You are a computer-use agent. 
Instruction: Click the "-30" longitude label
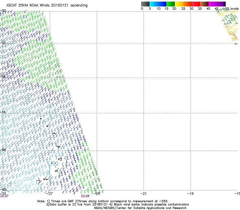tap(3, 194)
